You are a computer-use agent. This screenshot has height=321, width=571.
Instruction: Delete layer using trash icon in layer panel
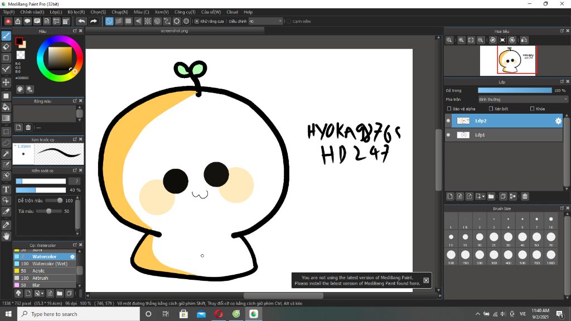click(525, 196)
